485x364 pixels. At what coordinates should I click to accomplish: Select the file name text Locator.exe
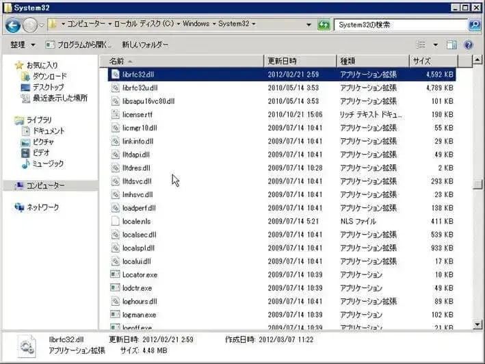point(140,275)
